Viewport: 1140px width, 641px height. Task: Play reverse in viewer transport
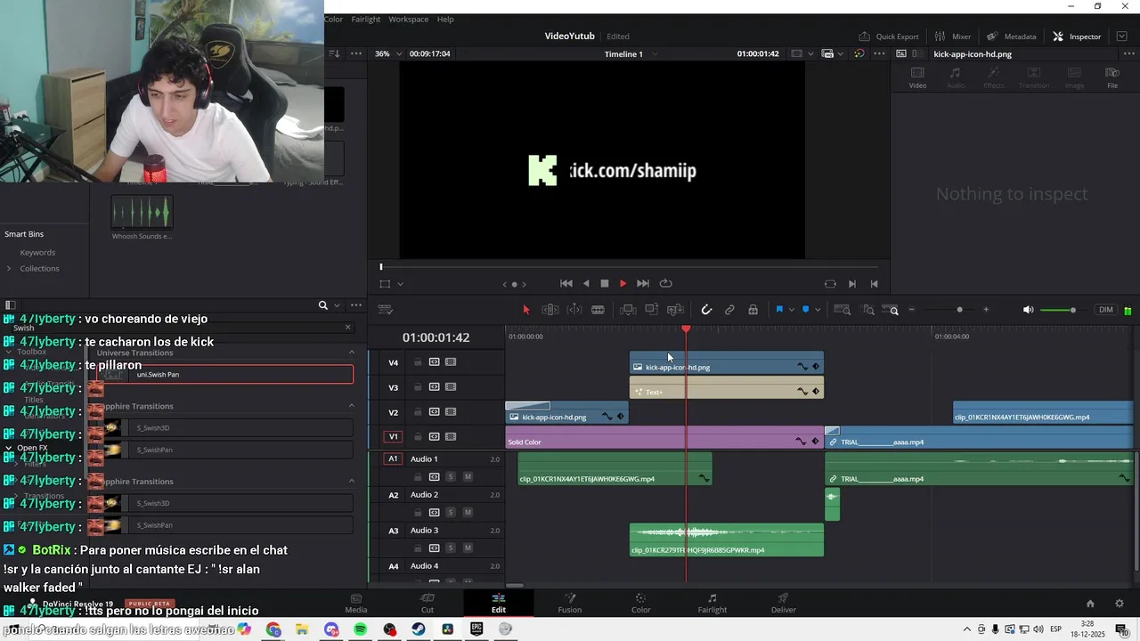coord(586,284)
